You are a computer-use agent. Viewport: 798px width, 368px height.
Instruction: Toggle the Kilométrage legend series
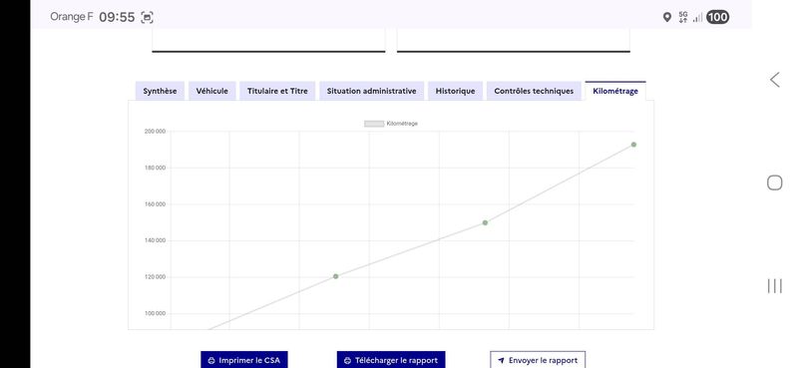click(x=391, y=124)
